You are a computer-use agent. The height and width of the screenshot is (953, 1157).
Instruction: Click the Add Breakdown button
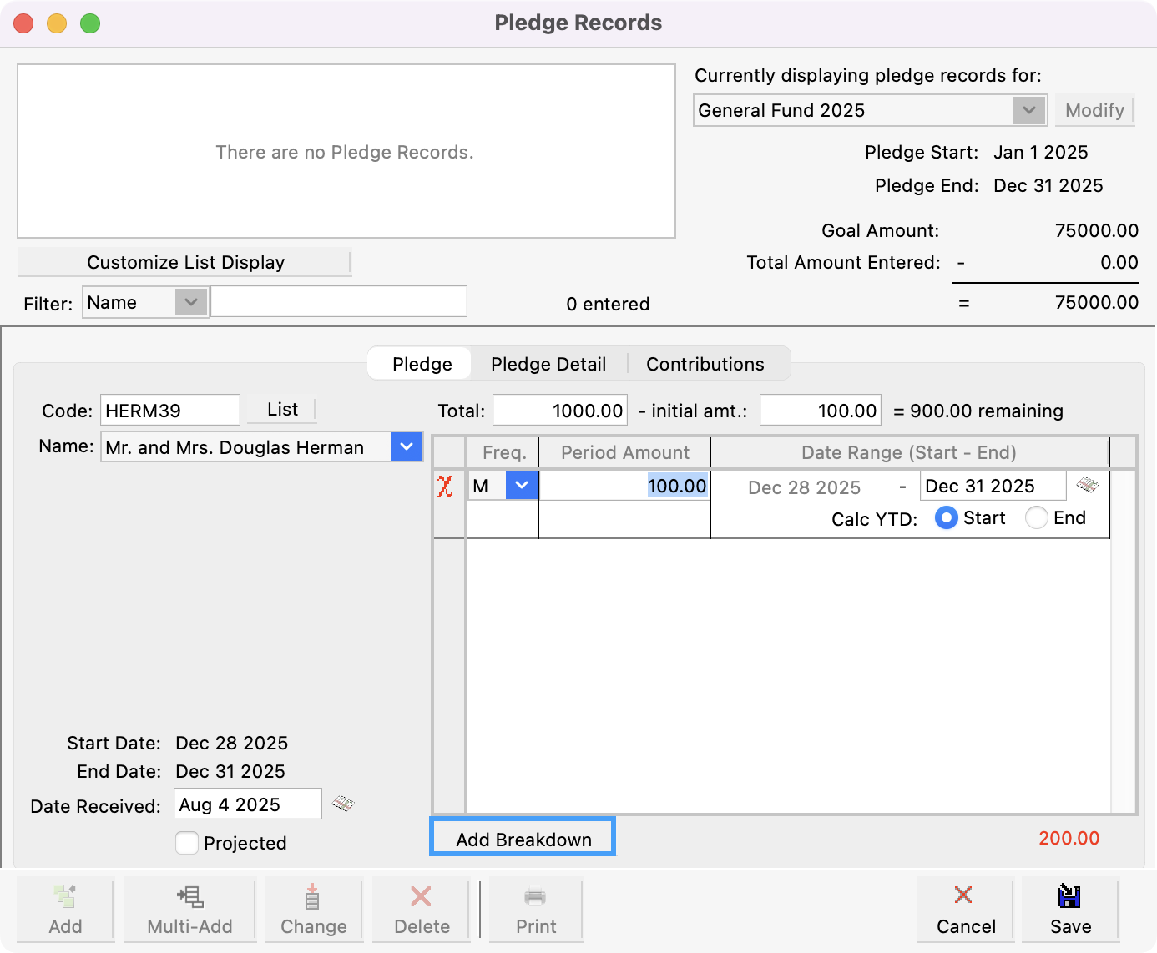(x=522, y=838)
